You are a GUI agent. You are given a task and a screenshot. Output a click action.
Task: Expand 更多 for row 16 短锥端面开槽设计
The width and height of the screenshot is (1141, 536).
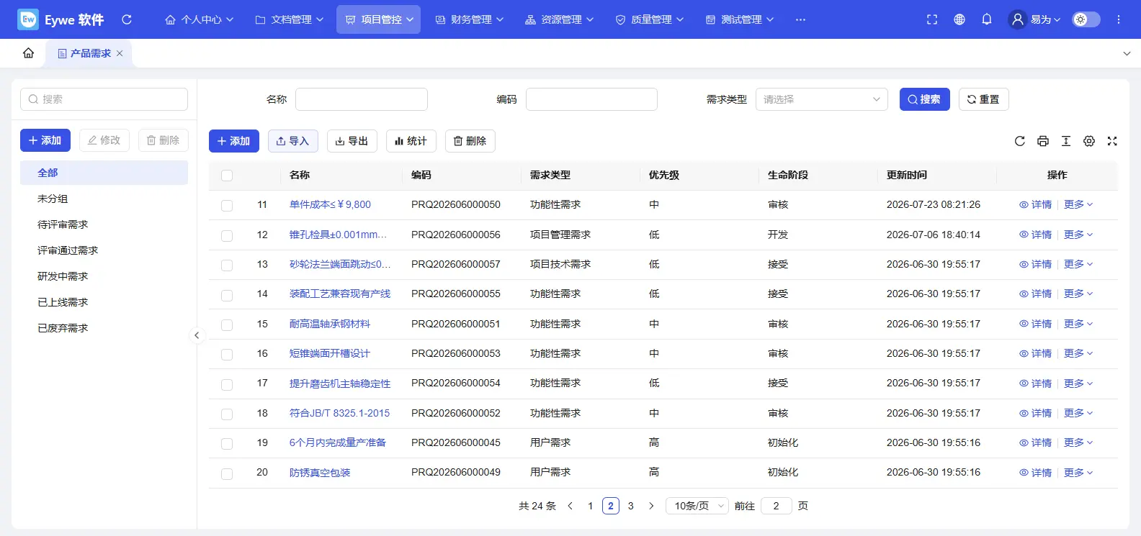[1078, 353]
